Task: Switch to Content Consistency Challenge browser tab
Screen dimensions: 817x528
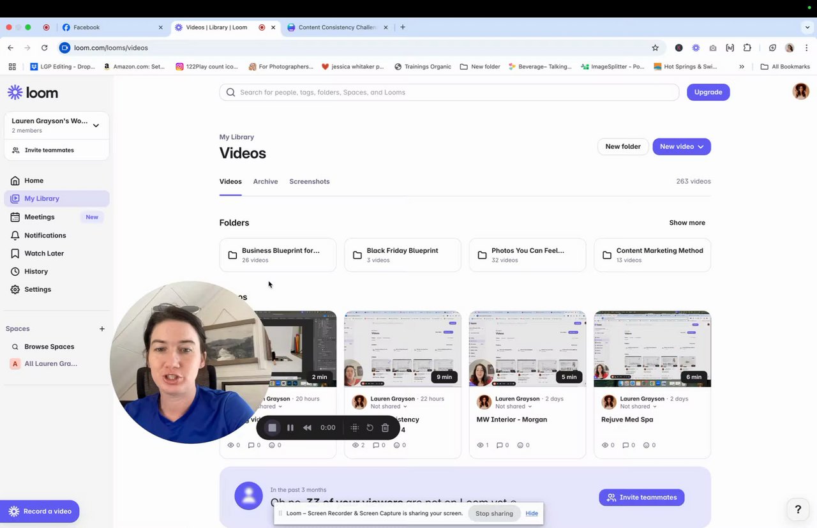Action: pyautogui.click(x=338, y=27)
